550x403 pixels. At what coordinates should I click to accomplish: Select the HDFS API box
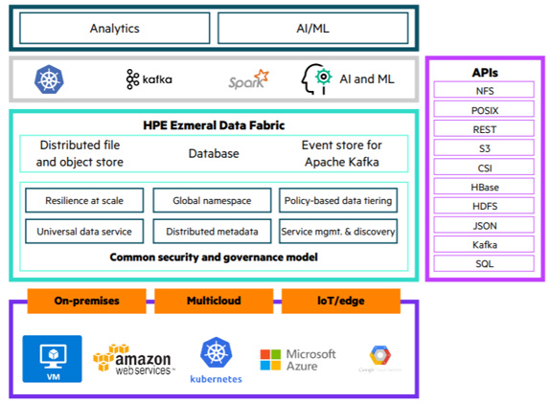[x=484, y=206]
